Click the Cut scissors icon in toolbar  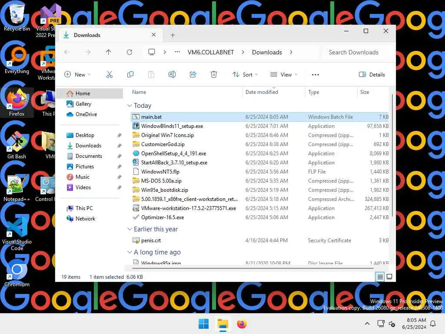(x=109, y=75)
